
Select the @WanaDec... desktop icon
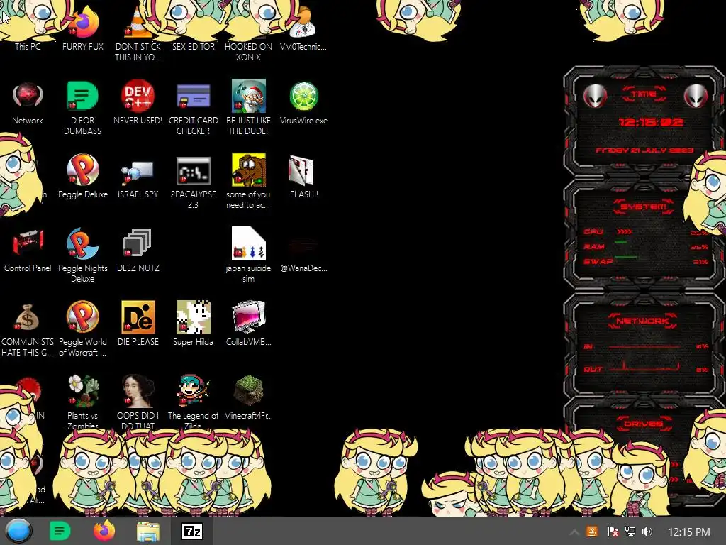pyautogui.click(x=303, y=254)
